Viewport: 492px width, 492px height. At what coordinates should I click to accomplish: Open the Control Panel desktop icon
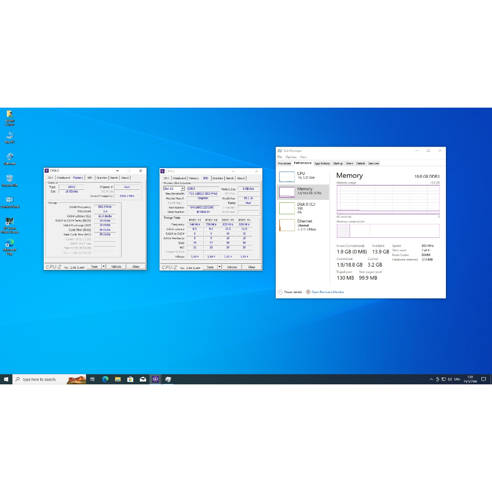pyautogui.click(x=10, y=200)
